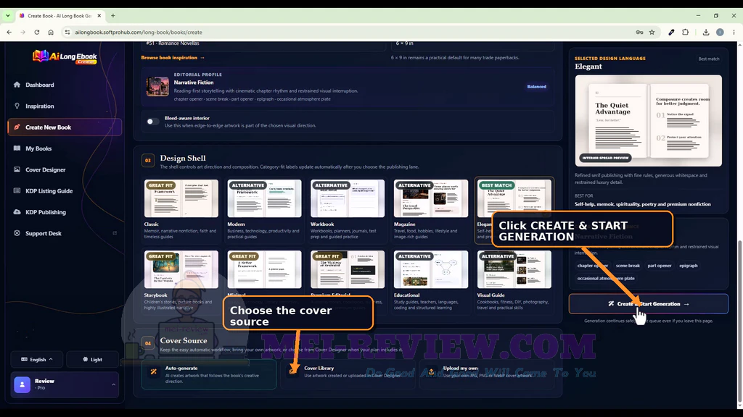
Task: Open the English language dropdown
Action: [x=36, y=359]
